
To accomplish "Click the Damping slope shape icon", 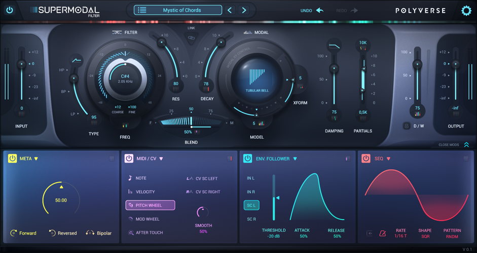I will pyautogui.click(x=334, y=46).
